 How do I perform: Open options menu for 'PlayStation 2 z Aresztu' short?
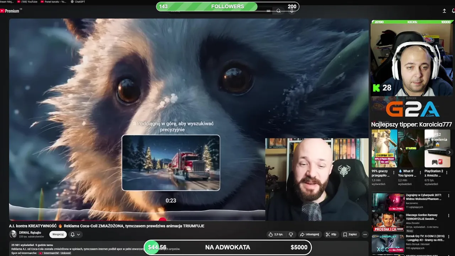pyautogui.click(x=446, y=173)
